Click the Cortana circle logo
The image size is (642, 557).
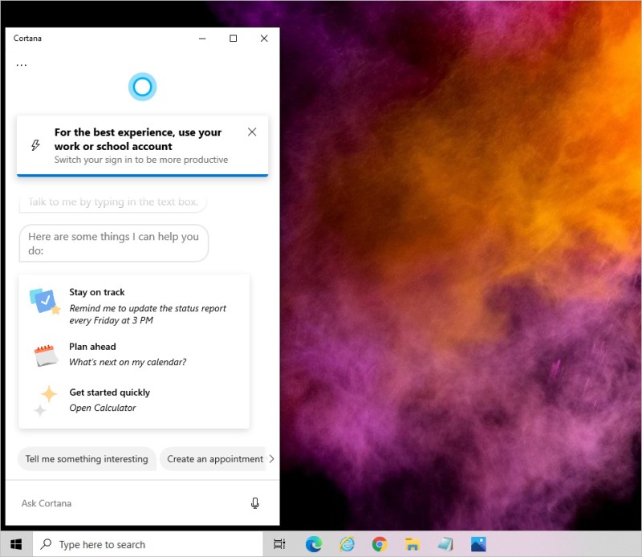point(142,87)
